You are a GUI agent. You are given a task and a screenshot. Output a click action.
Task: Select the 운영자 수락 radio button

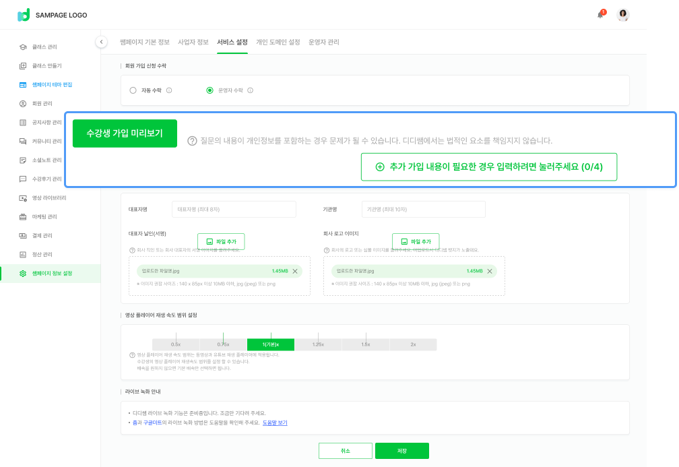(209, 90)
